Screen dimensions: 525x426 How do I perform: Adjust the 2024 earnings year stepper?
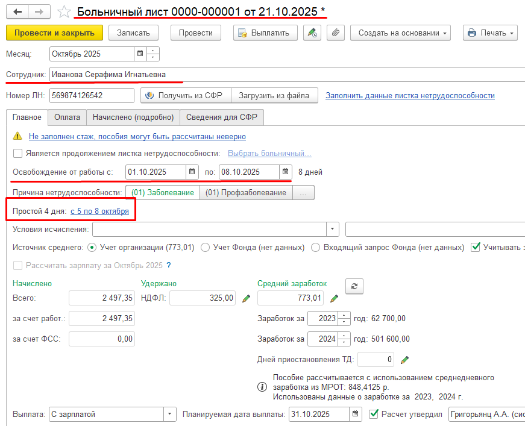pyautogui.click(x=344, y=339)
